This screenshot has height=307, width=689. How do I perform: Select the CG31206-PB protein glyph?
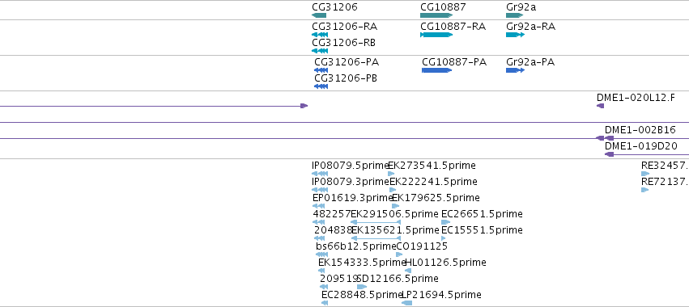point(321,86)
